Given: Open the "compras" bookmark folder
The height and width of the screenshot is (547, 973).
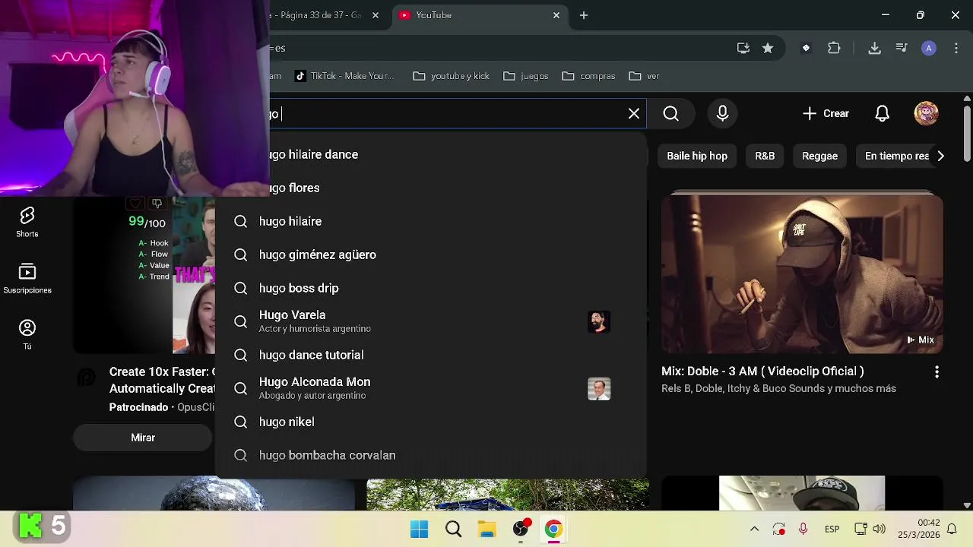Looking at the screenshot, I should coord(589,76).
